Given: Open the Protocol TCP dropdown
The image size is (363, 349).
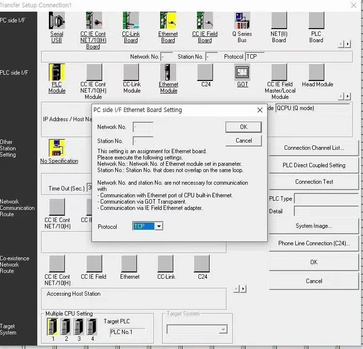Looking at the screenshot, I should pos(159,226).
